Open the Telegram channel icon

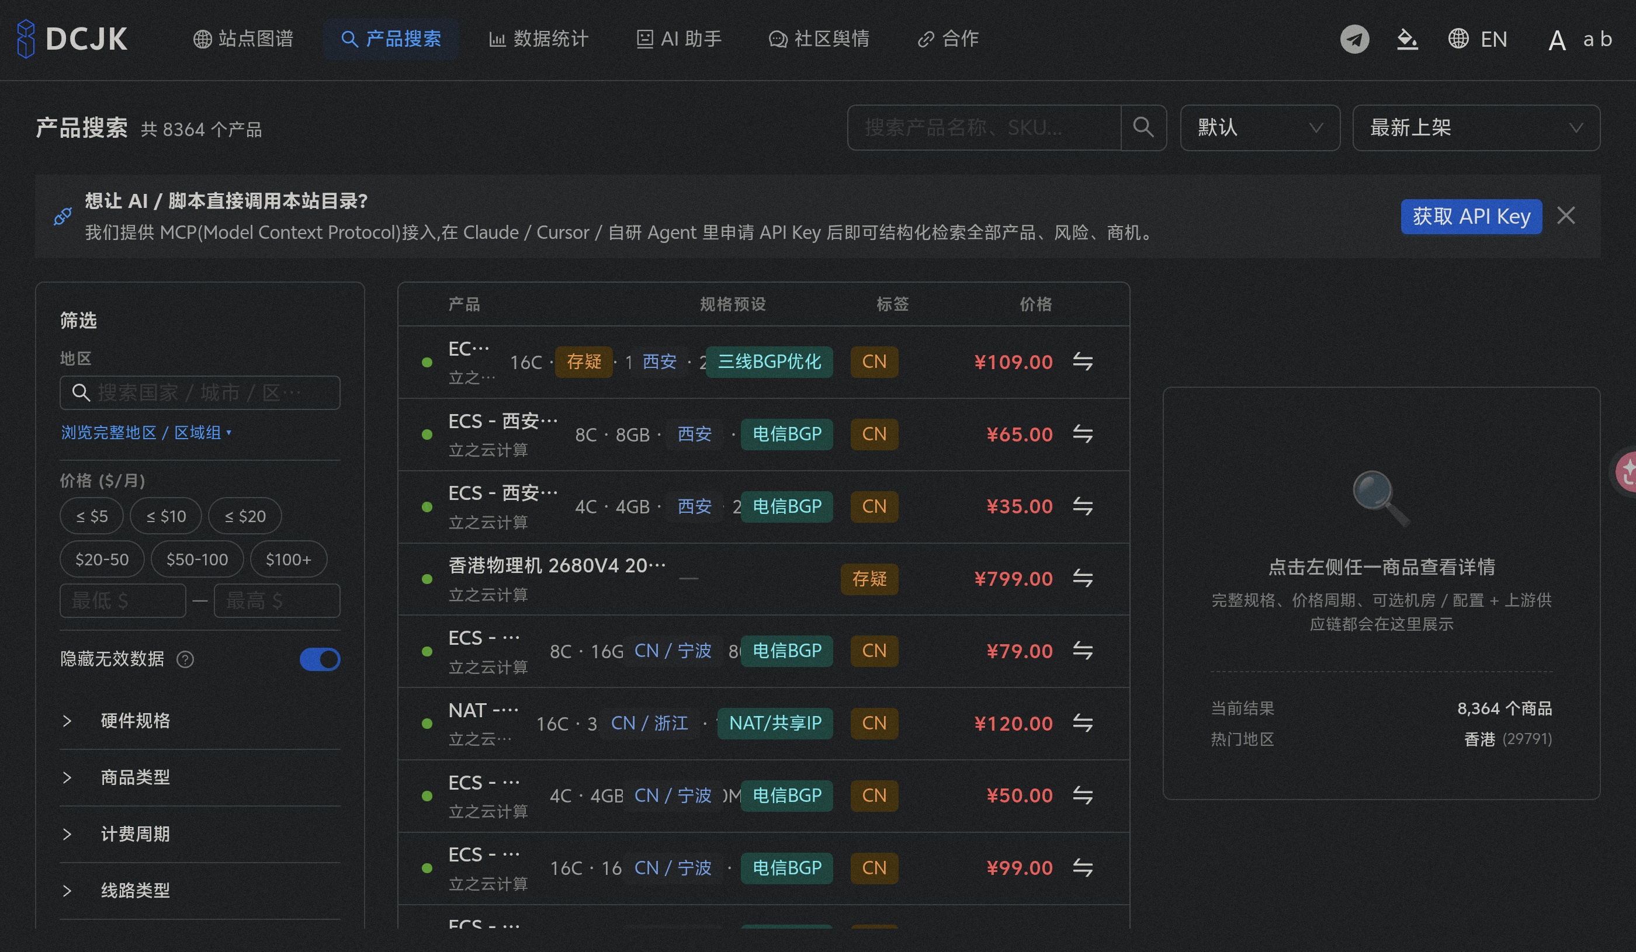click(1355, 39)
